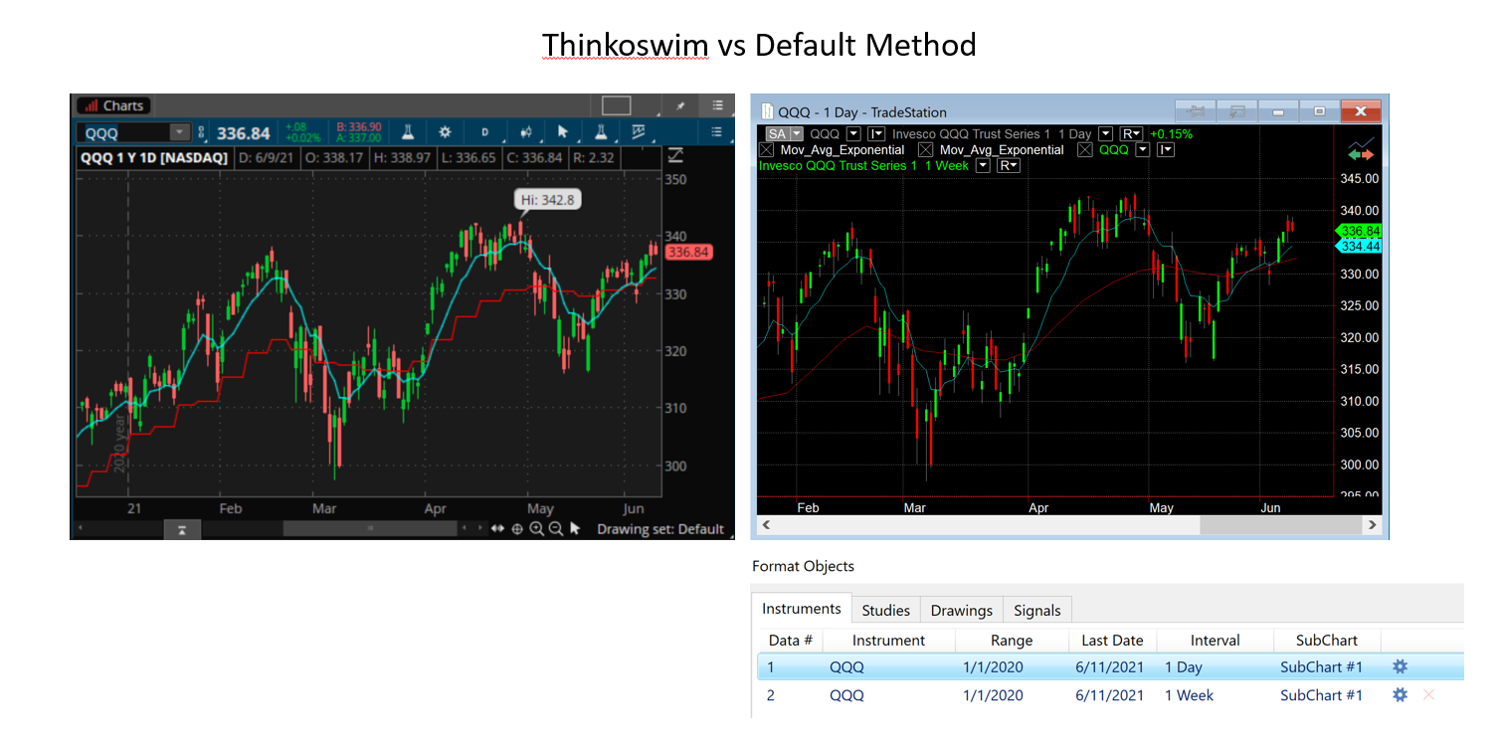Click the TradeStation chart window title icon
The image size is (1500, 750).
click(x=767, y=111)
